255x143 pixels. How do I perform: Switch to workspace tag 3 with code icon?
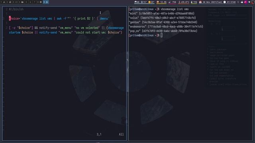(x=15, y=2)
